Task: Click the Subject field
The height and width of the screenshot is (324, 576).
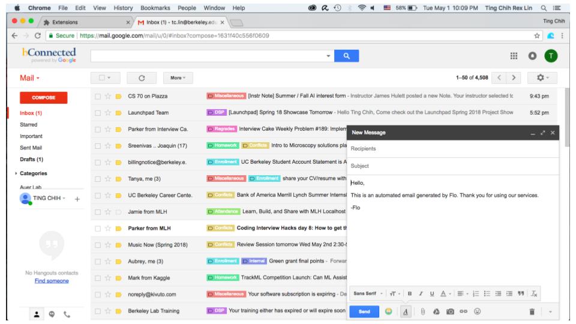Action: click(x=454, y=166)
